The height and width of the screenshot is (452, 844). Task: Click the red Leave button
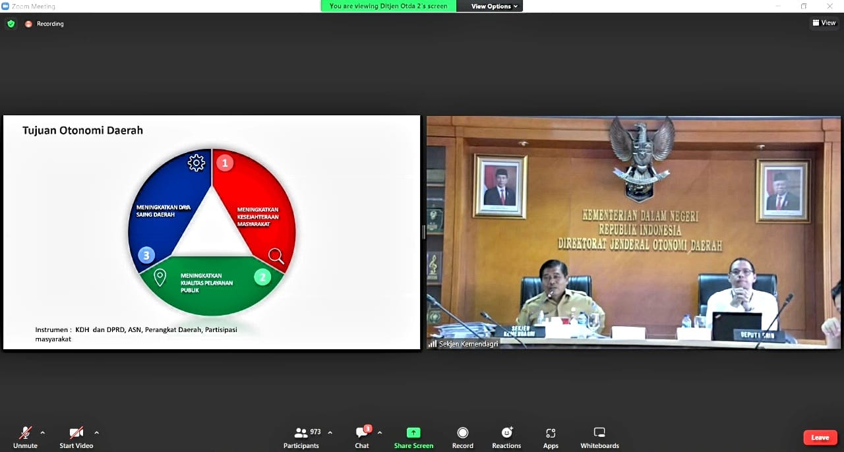pyautogui.click(x=820, y=438)
